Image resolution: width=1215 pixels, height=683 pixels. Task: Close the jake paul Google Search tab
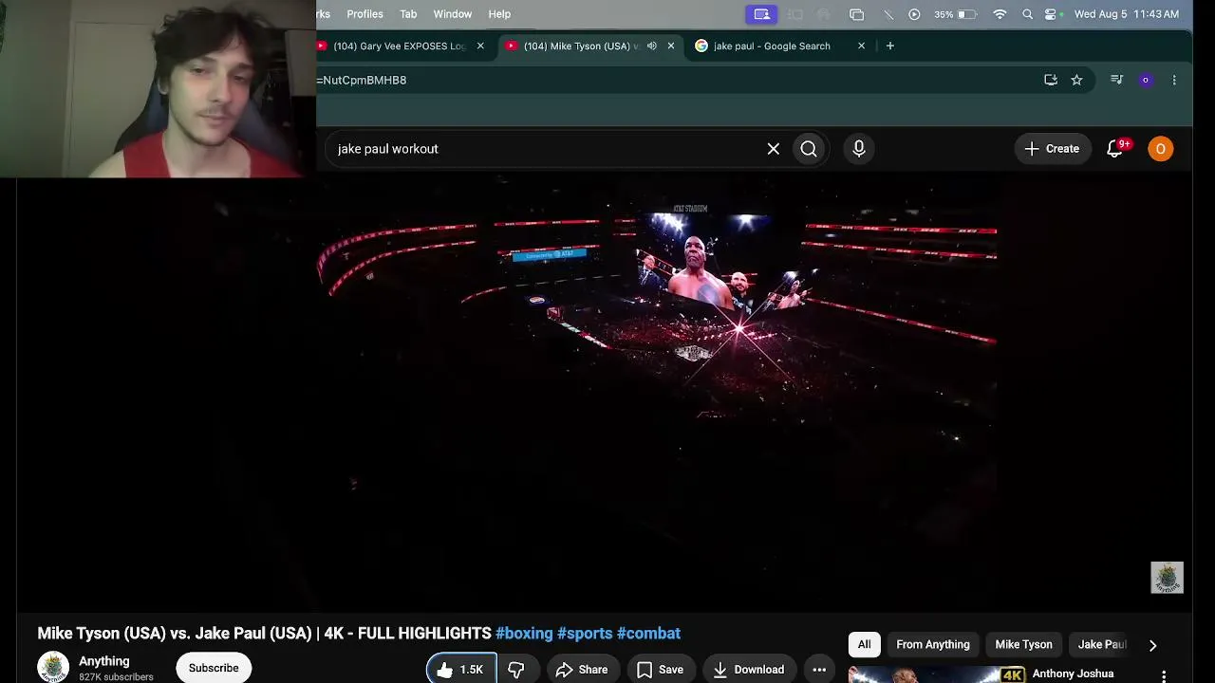pos(861,46)
